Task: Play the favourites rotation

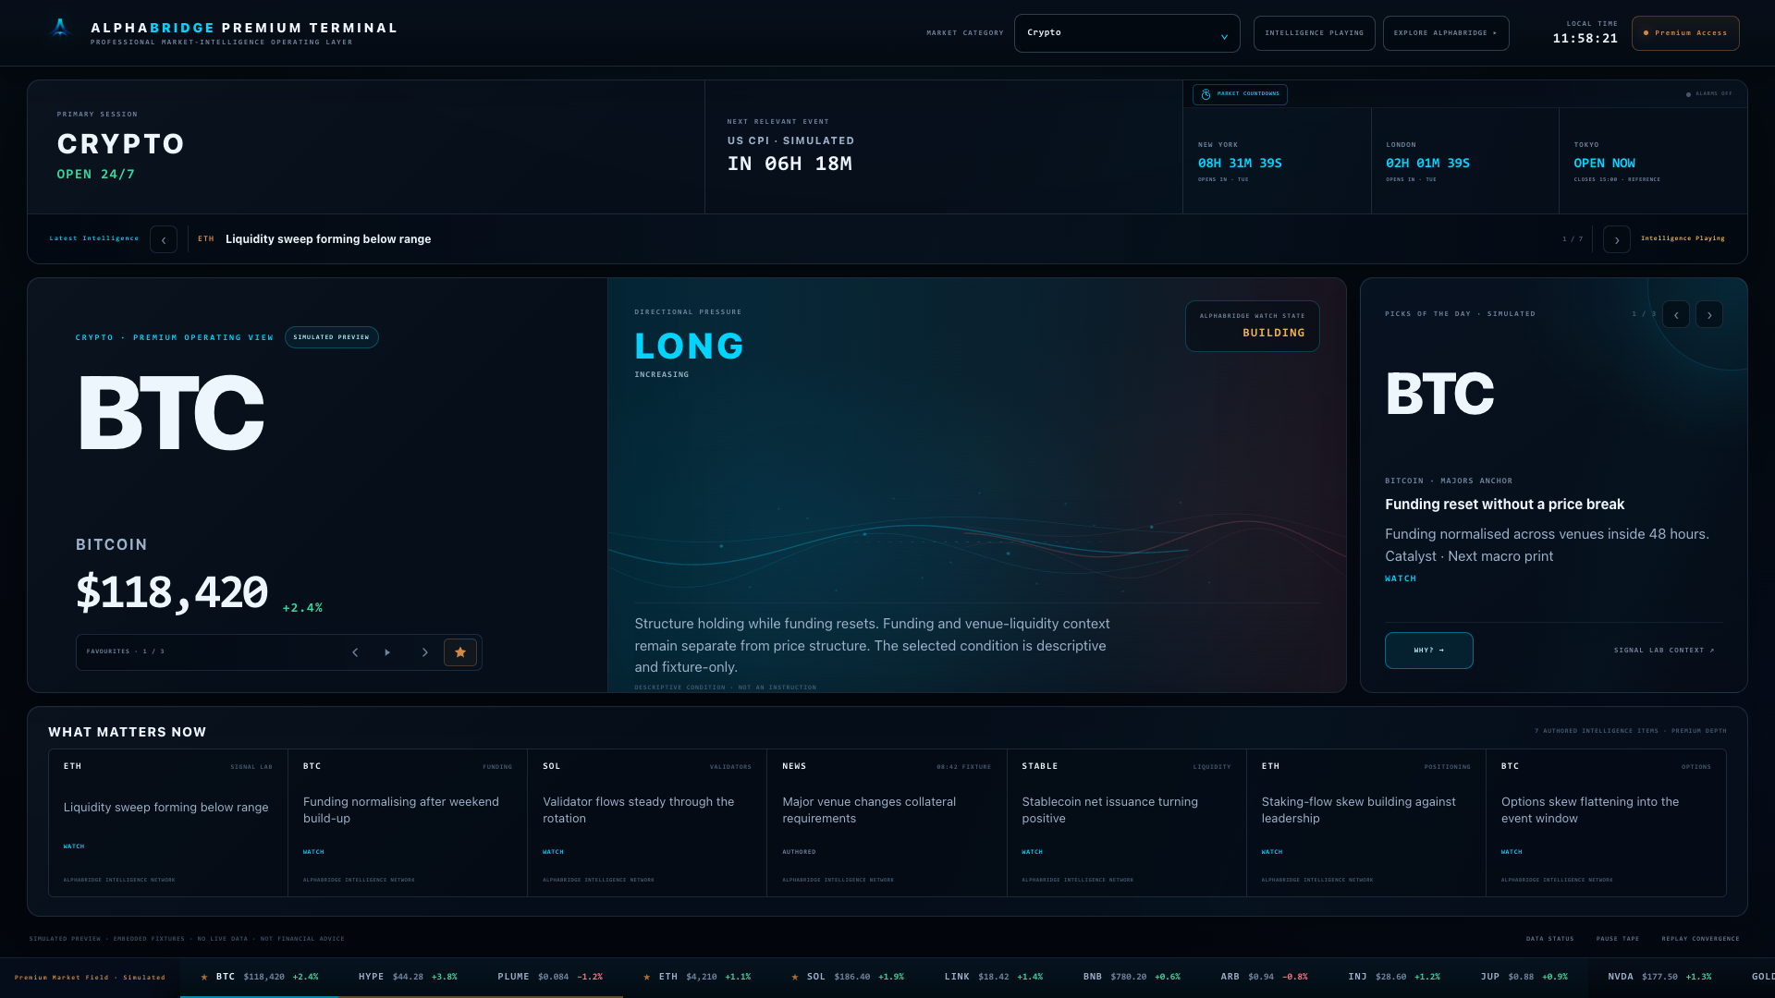Action: (387, 652)
